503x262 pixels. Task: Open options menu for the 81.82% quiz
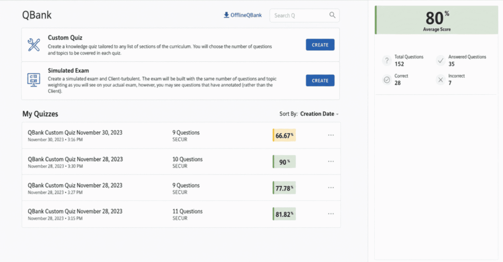pyautogui.click(x=331, y=214)
